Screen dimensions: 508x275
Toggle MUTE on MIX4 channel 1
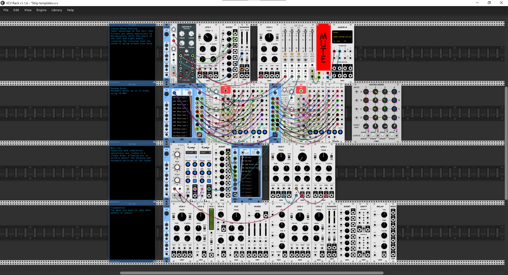pos(285,54)
